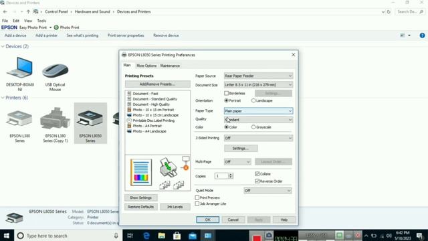Image resolution: width=428 pixels, height=241 pixels.
Task: Select the DESKTOP-BOMII laptop device icon
Action: pyautogui.click(x=19, y=68)
